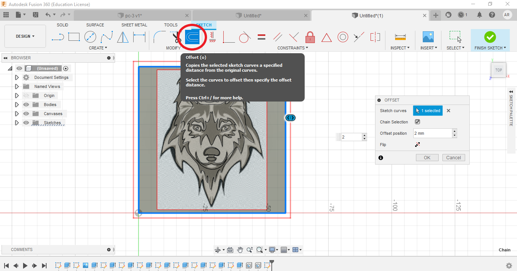Toggle visibility of Bodies folder
This screenshot has height=271, width=517.
[26, 105]
